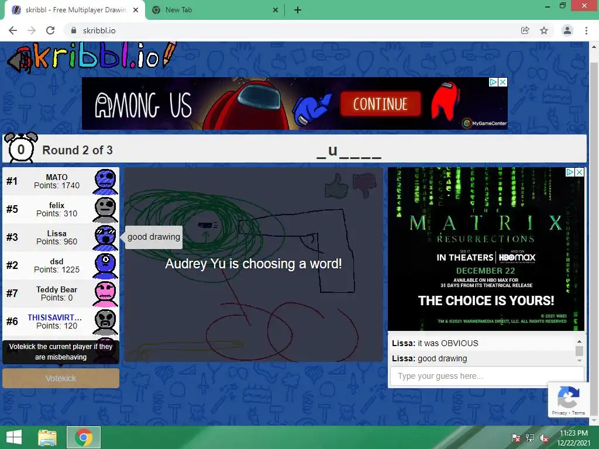
Task: Click chat message 'it was OBVIOUS'
Action: click(x=447, y=343)
